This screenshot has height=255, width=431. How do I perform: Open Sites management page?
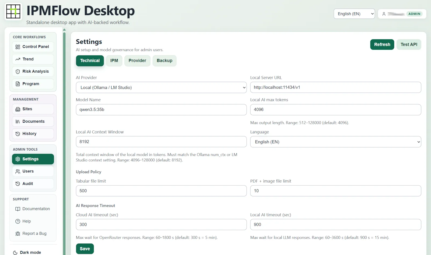click(33, 109)
